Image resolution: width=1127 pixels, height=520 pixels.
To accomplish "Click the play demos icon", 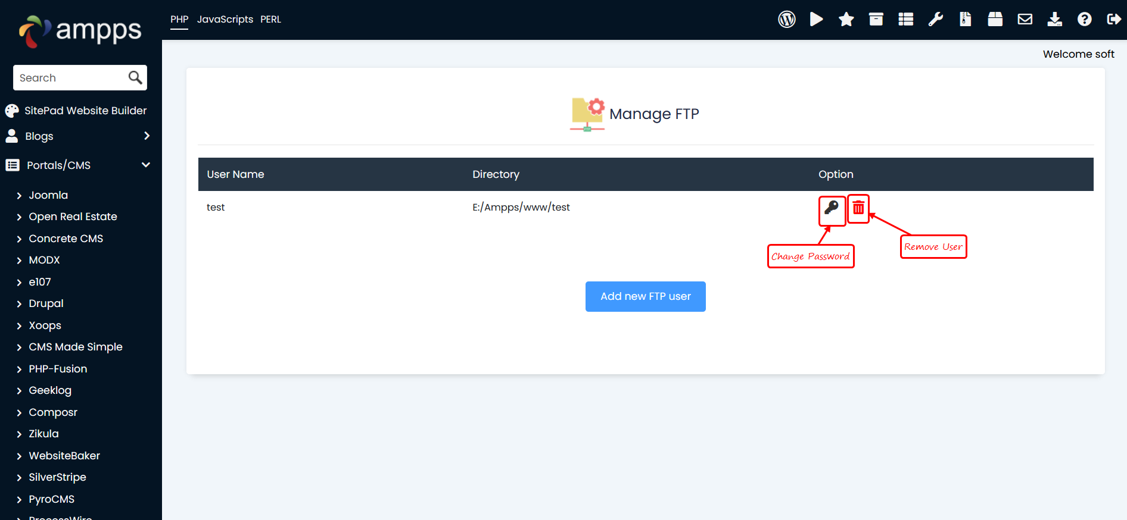I will tap(817, 20).
